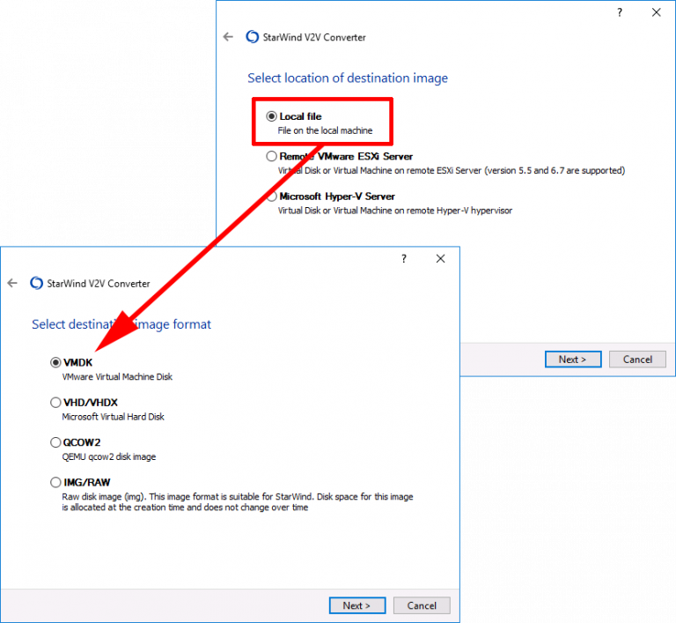Close the destination image format window
Image resolution: width=676 pixels, height=623 pixels.
440,258
